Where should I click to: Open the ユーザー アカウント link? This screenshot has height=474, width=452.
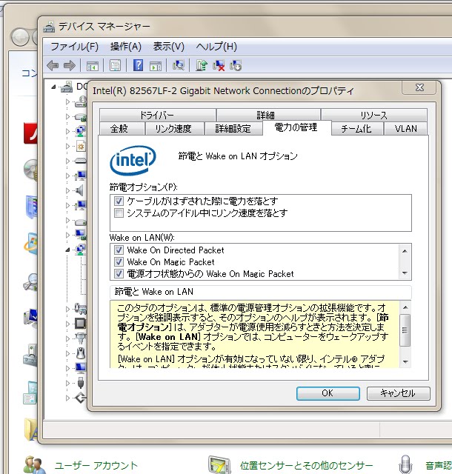pyautogui.click(x=96, y=466)
